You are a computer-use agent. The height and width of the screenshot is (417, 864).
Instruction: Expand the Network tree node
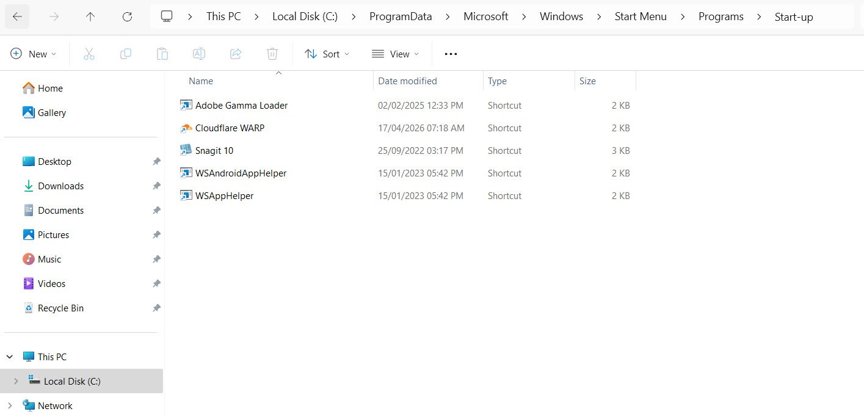tap(10, 405)
